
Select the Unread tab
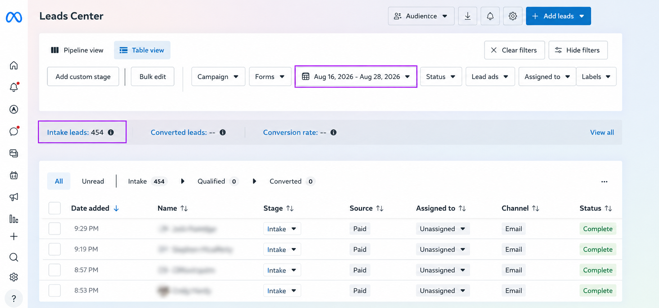[x=93, y=181]
